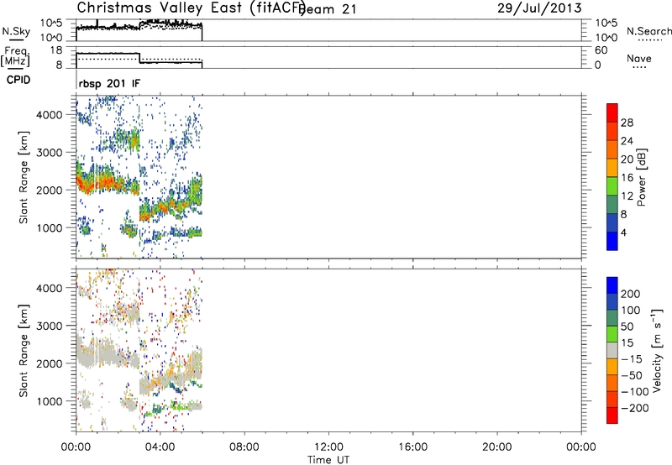Click the 'N.Sky' legend label
Screen dimensions: 672x465
[16, 31]
